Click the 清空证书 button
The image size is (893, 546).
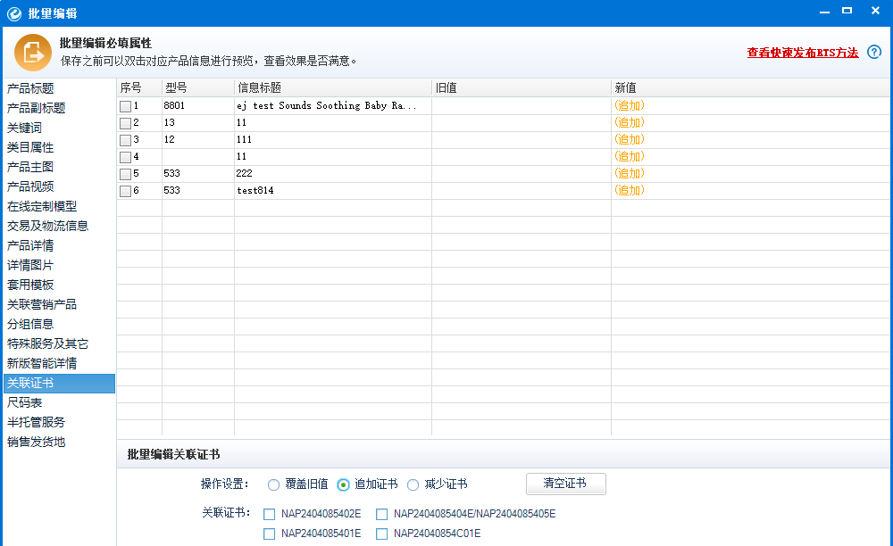(565, 484)
